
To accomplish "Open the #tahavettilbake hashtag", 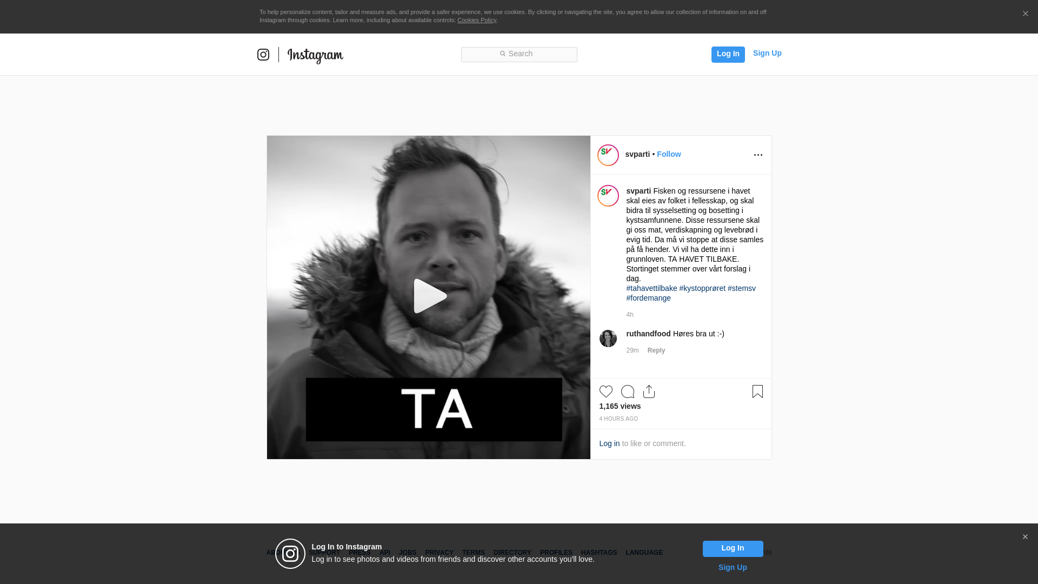I will point(651,288).
